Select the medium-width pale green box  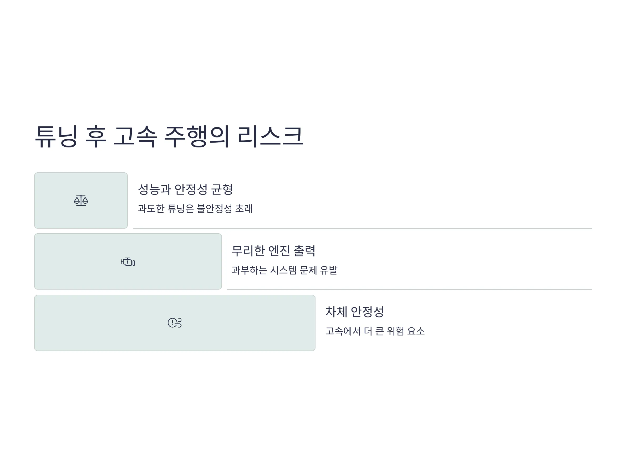click(128, 261)
